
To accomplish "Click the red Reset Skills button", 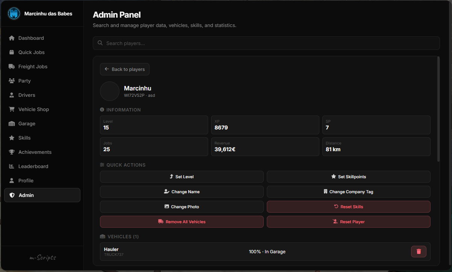I will [x=349, y=207].
